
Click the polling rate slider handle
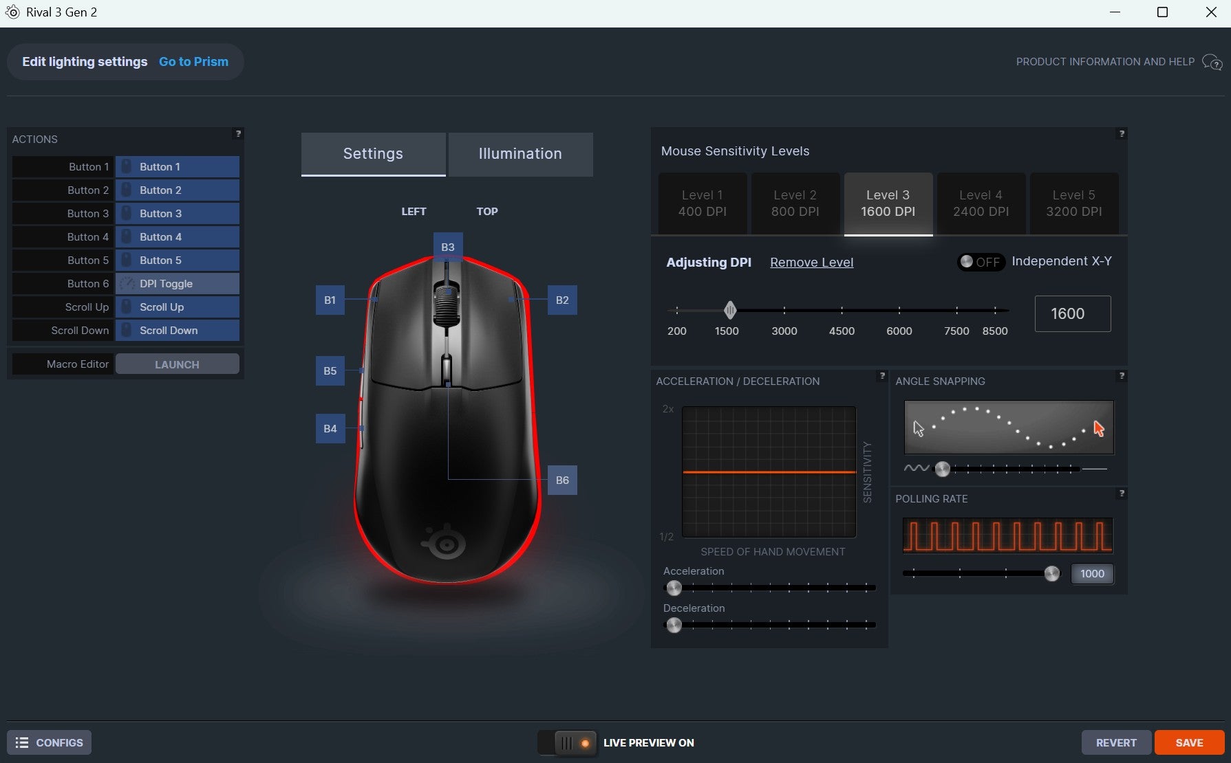coord(1051,574)
